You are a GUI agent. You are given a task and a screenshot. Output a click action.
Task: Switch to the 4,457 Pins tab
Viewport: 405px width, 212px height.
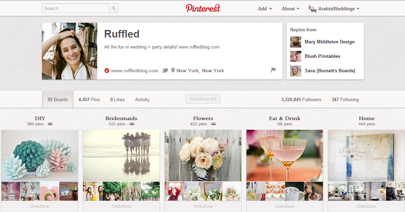tap(89, 99)
